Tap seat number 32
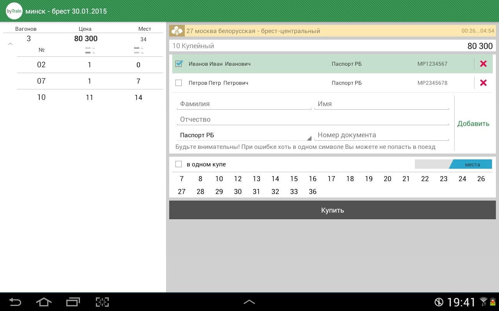The height and width of the screenshot is (311, 499). click(x=275, y=192)
